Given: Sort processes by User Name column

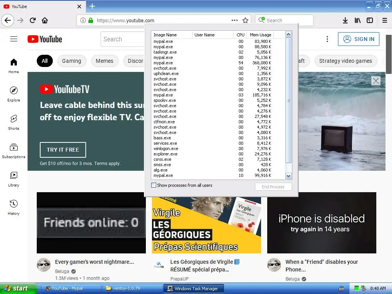Looking at the screenshot, I should click(x=213, y=35).
